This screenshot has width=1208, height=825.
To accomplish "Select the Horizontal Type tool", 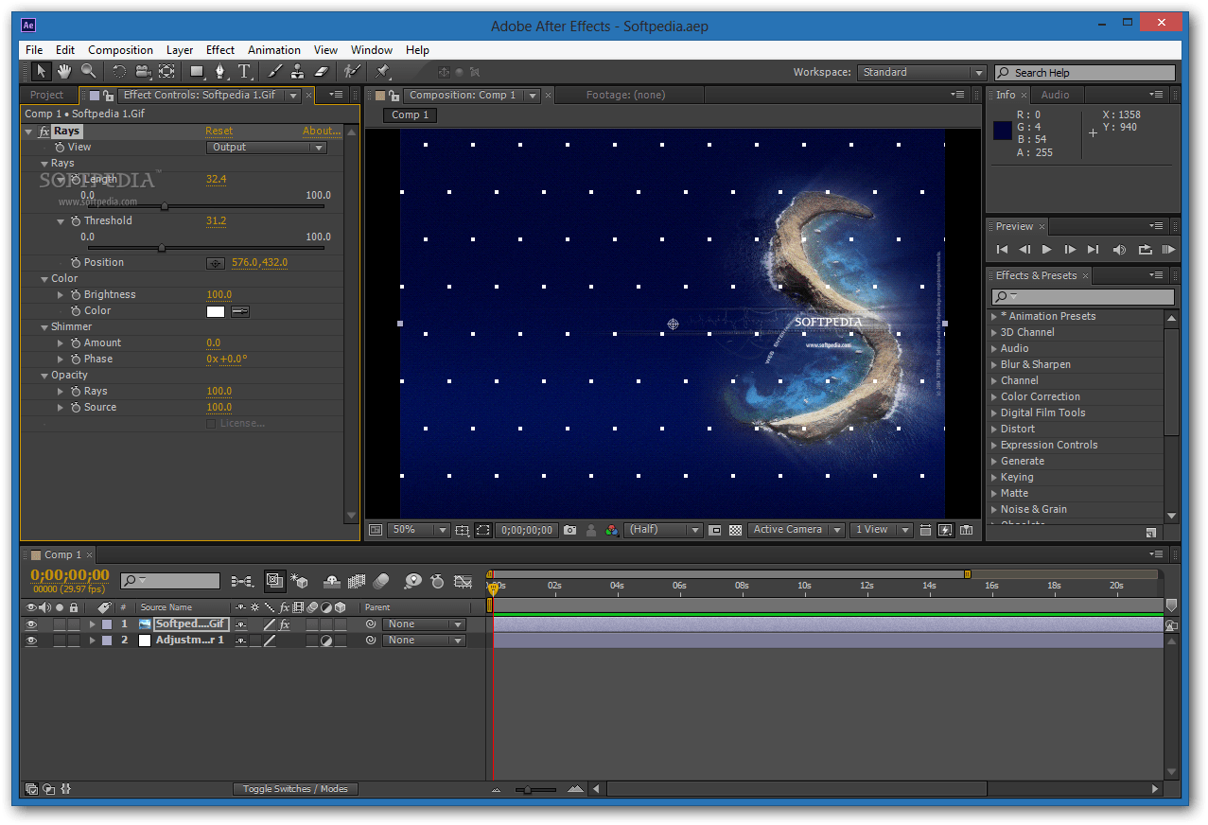I will [x=244, y=71].
